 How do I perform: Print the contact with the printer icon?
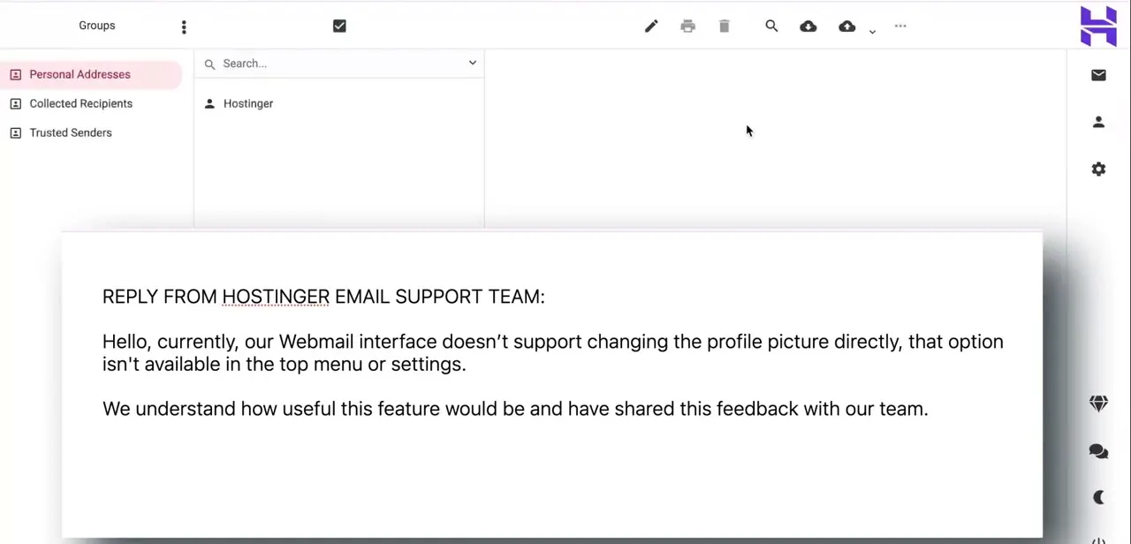[688, 26]
